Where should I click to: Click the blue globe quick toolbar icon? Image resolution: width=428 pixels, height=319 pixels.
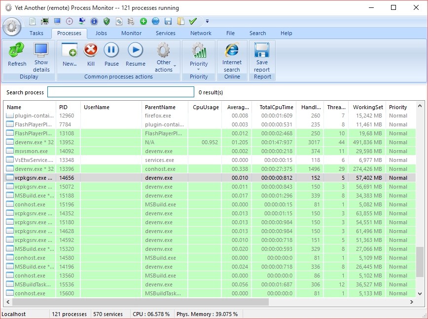[x=156, y=21]
